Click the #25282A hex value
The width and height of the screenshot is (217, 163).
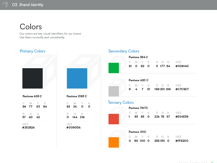pos(28,127)
